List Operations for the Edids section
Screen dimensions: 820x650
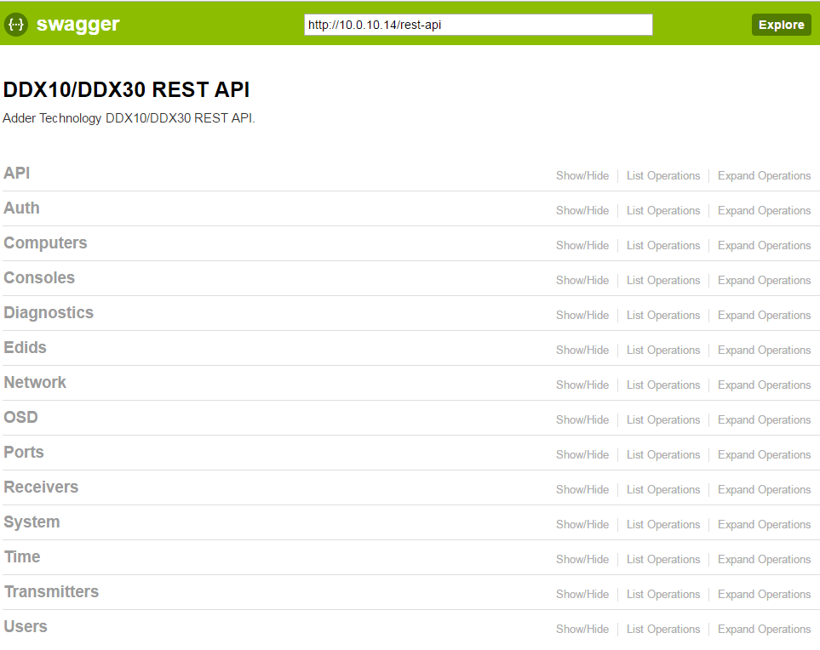click(x=662, y=351)
